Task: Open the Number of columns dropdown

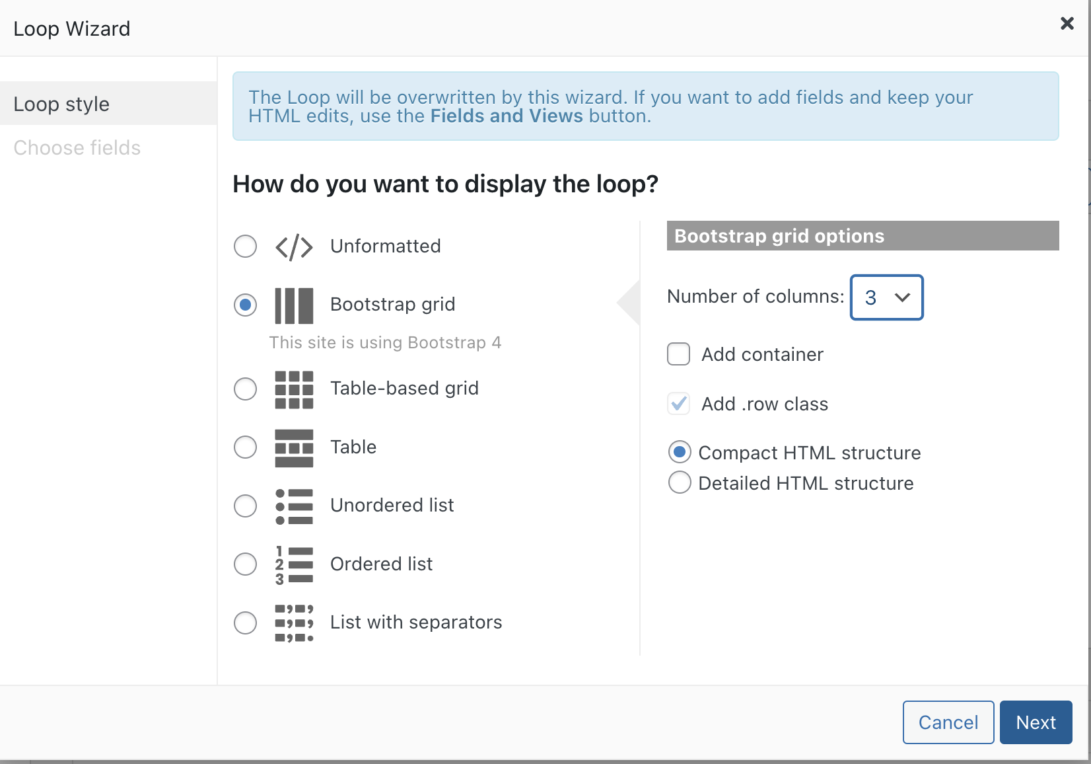Action: click(886, 297)
